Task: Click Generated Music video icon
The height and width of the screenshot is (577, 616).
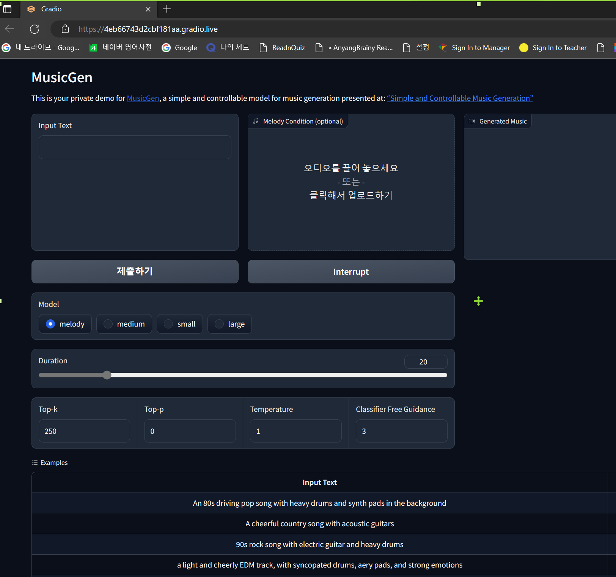Action: [x=472, y=121]
